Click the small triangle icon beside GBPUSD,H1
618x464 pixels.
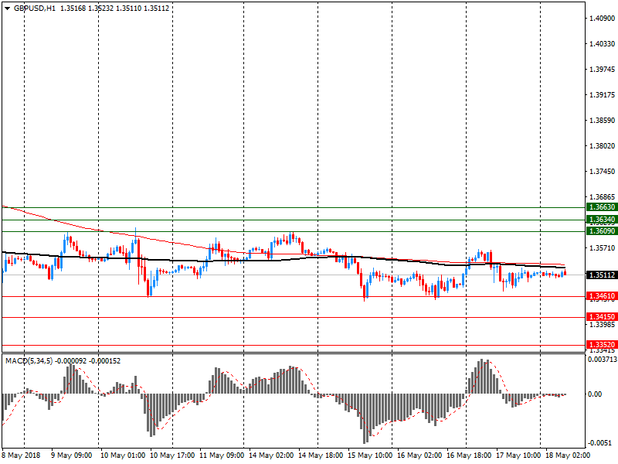8,8
